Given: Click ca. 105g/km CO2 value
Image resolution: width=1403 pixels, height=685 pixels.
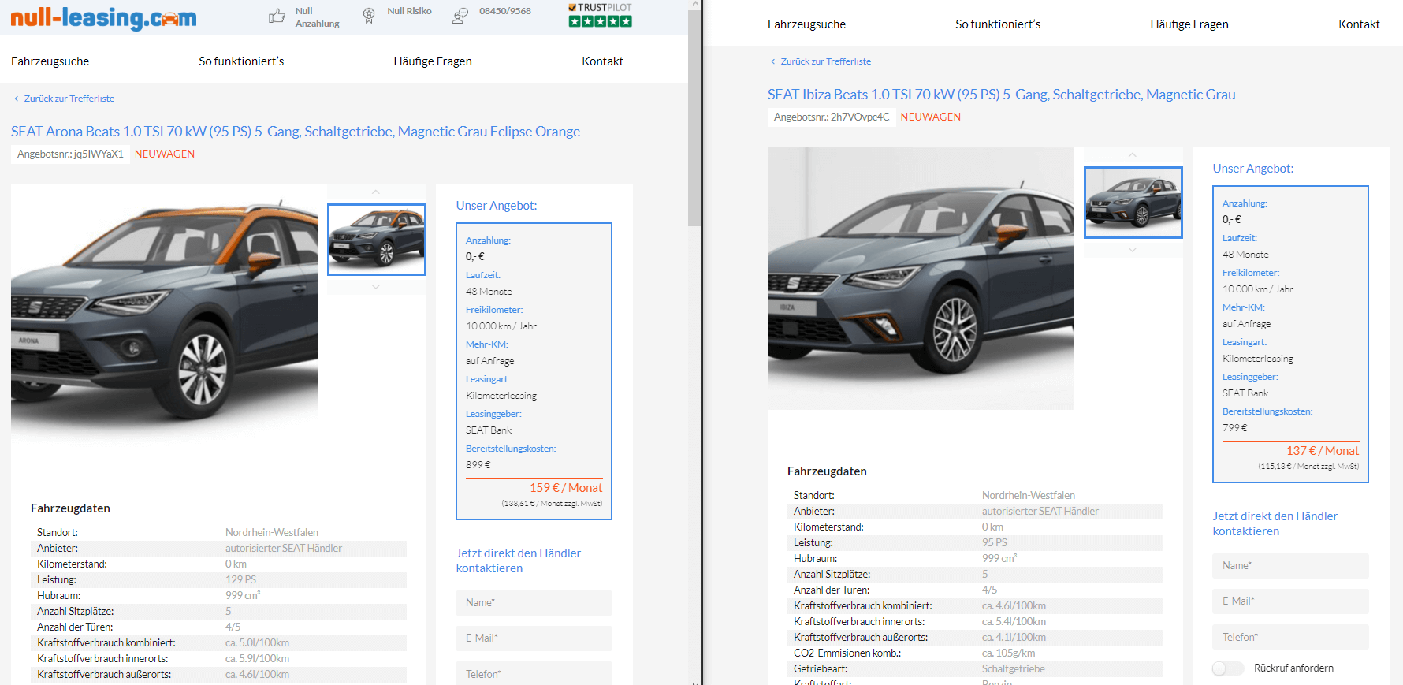Looking at the screenshot, I should [1008, 653].
